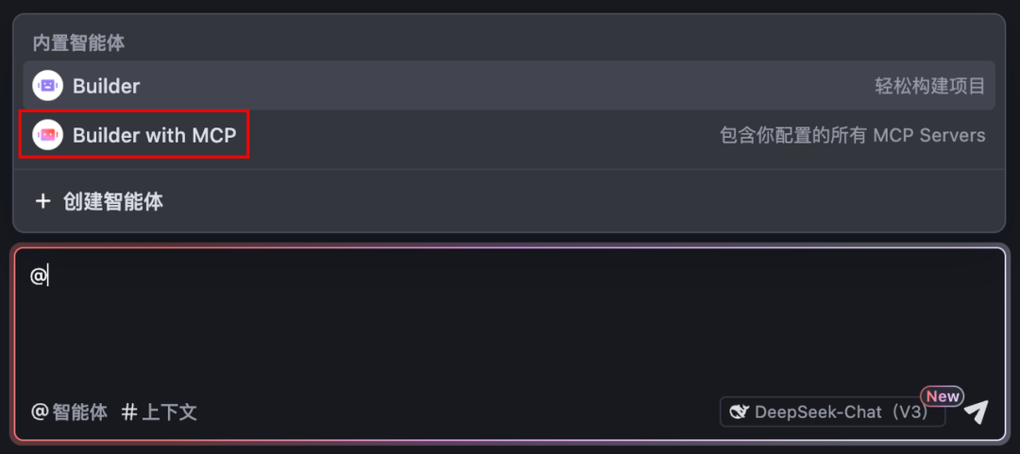
Task: Click the highlighted Builder row background
Action: click(x=509, y=86)
